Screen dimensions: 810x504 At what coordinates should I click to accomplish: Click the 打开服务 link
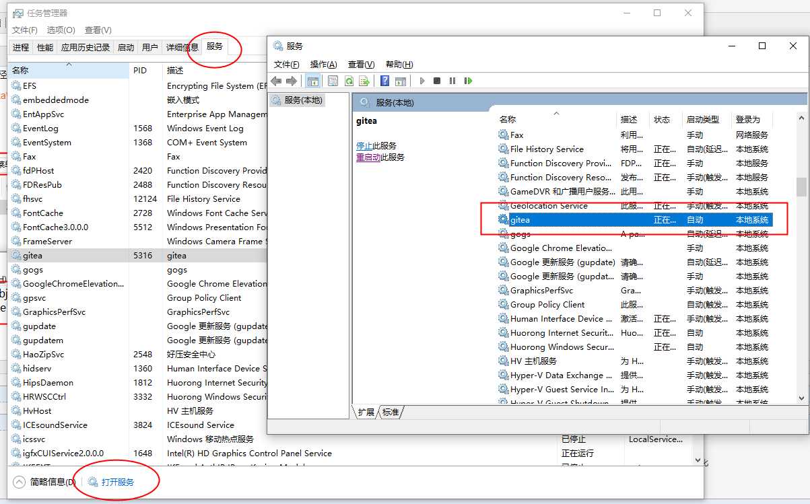coord(118,482)
